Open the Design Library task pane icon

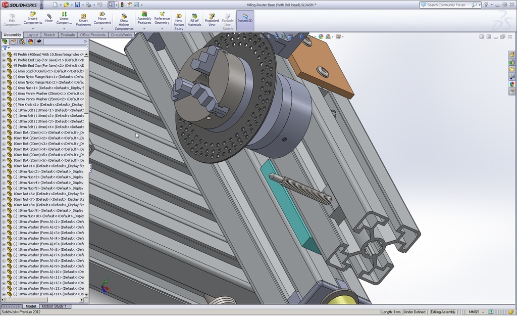pyautogui.click(x=512, y=62)
